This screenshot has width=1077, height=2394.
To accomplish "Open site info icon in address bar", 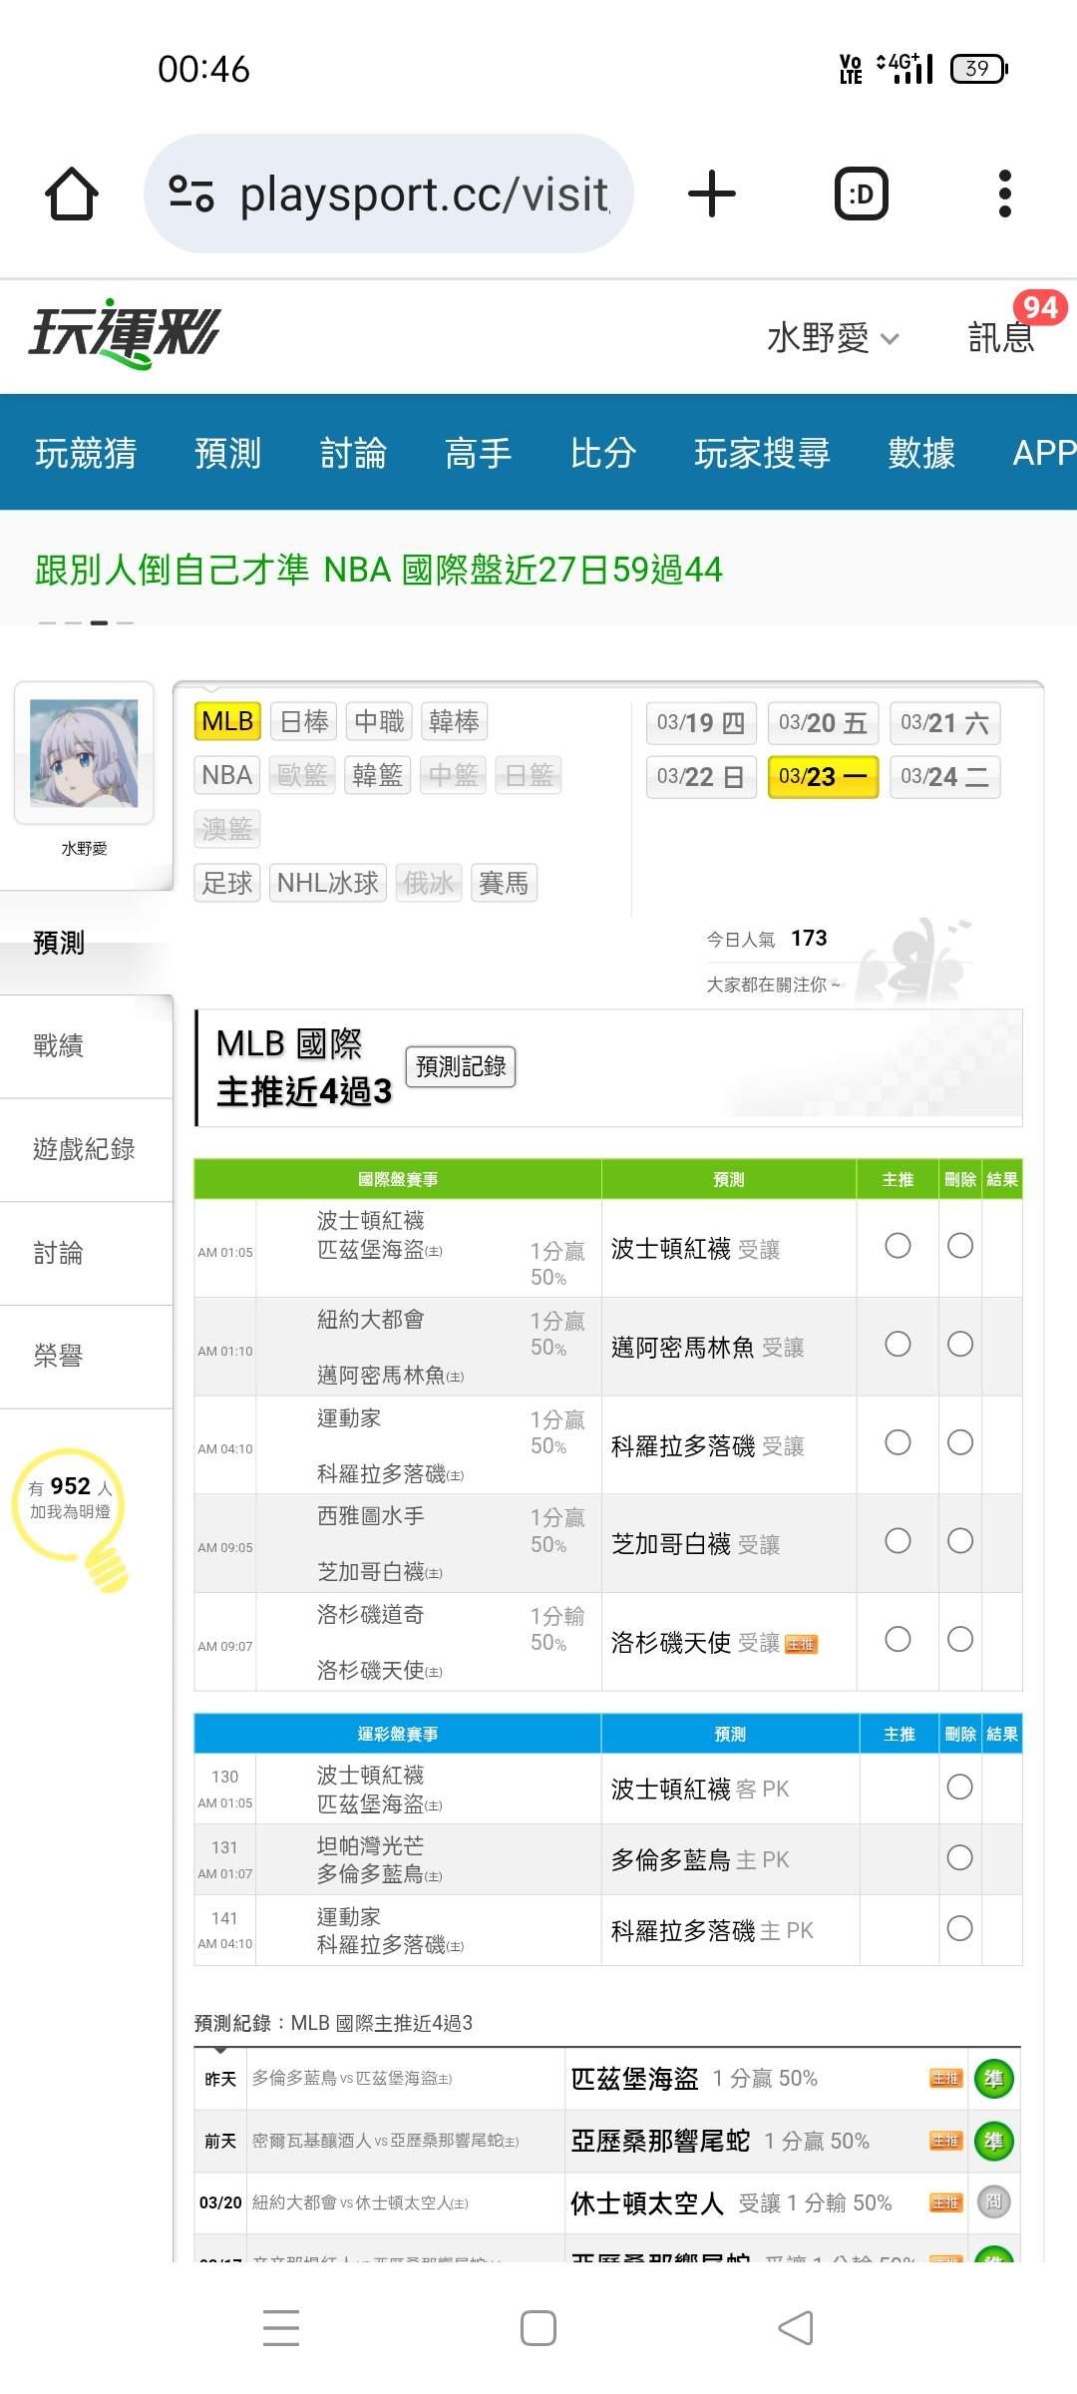I will click(x=190, y=194).
